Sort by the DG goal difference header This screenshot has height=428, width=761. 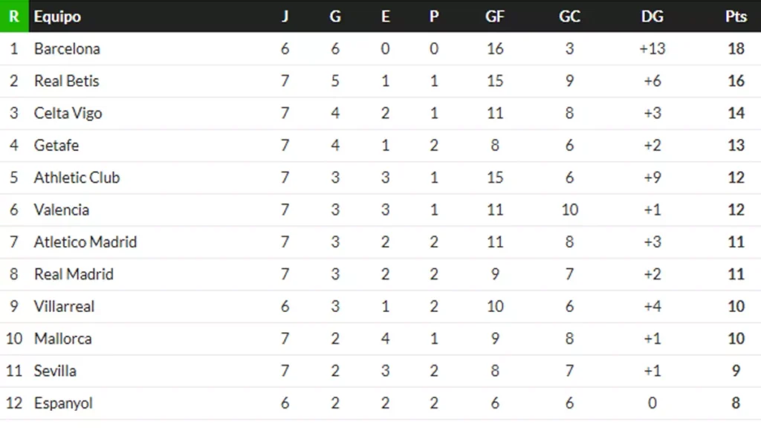pos(652,16)
